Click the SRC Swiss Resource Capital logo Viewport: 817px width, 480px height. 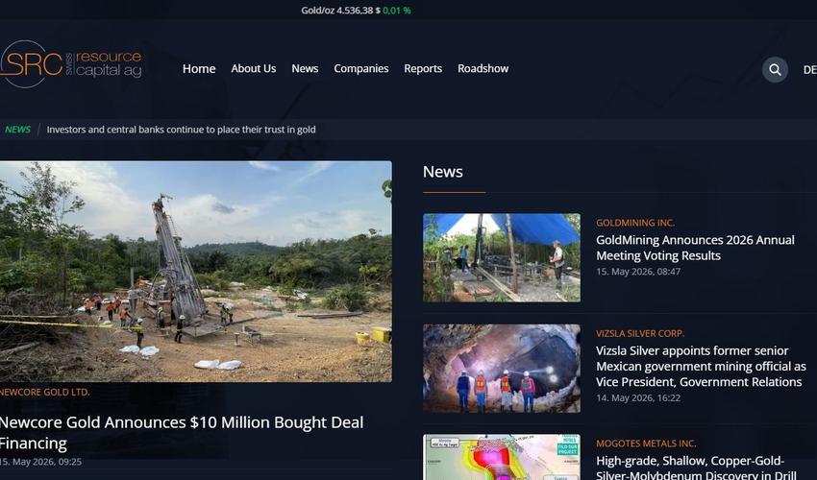click(71, 64)
